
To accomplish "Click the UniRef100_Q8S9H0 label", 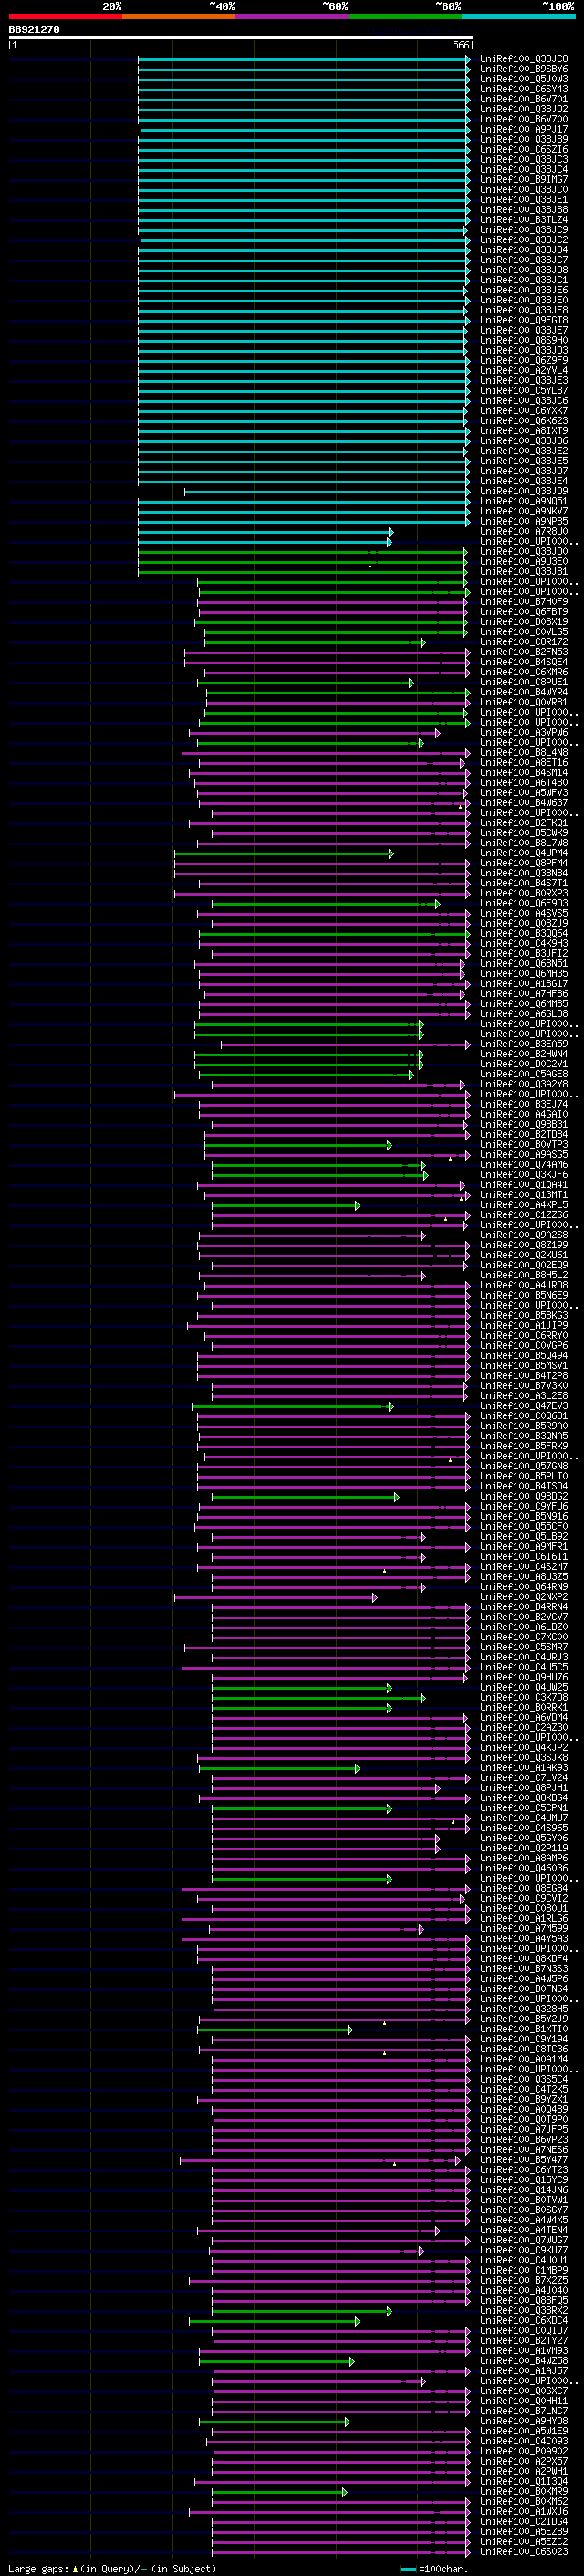I will (523, 341).
